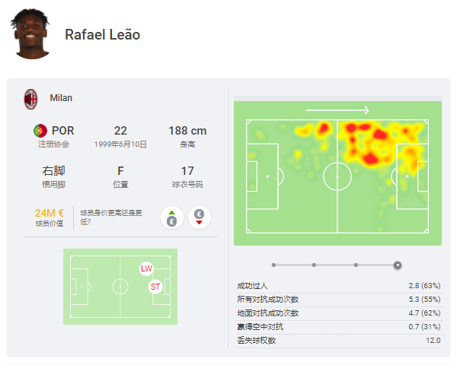This screenshot has width=457, height=365.
Task: Click the 丢失球权数 stat row
Action: click(339, 341)
